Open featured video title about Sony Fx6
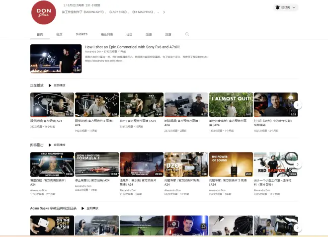 coord(132,47)
